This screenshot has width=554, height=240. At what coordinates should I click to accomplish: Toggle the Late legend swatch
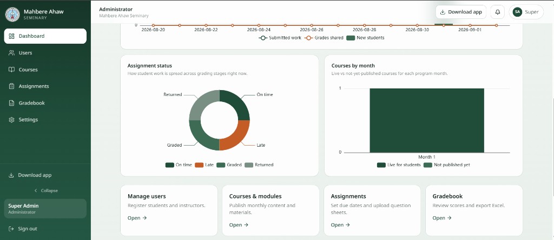[199, 165]
